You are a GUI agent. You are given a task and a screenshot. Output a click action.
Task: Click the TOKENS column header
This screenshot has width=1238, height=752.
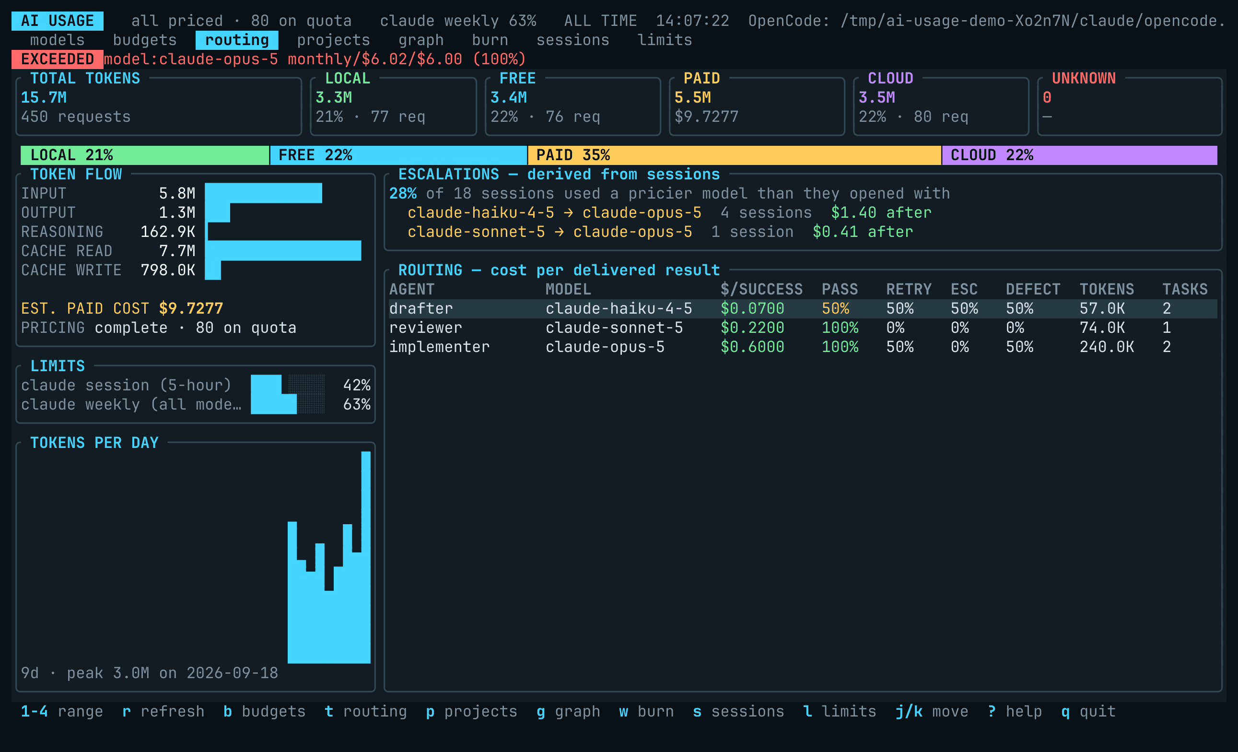(x=1107, y=290)
